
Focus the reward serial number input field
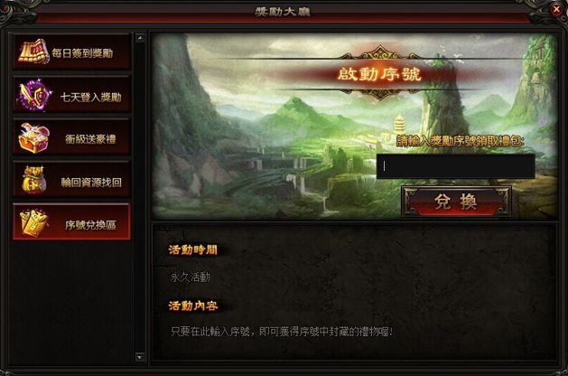pyautogui.click(x=456, y=166)
